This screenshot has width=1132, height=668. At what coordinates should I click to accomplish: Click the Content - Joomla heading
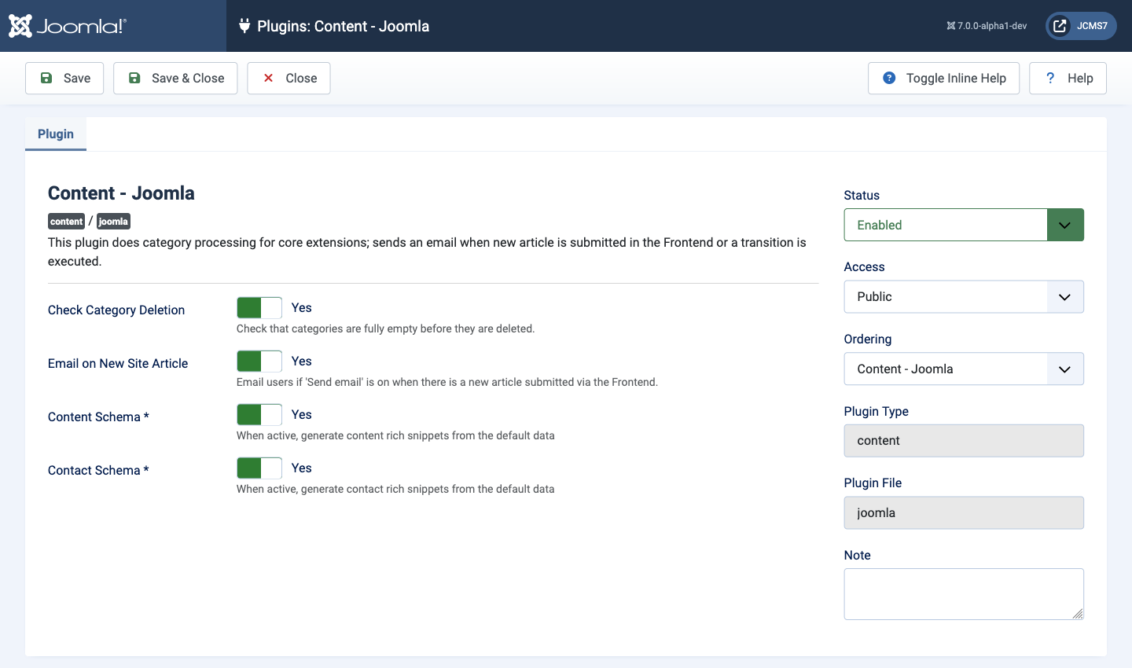click(x=121, y=193)
